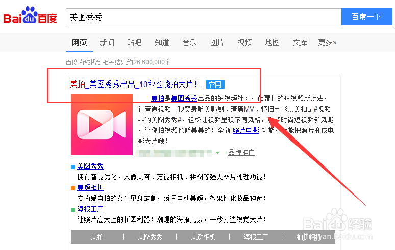Open the 美颜相机 sub-link
Viewport: 395px width, 250px height.
(x=90, y=188)
